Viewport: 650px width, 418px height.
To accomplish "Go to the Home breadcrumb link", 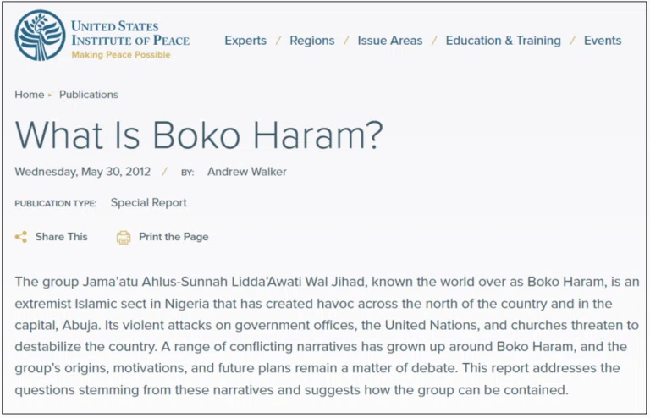I will point(29,95).
